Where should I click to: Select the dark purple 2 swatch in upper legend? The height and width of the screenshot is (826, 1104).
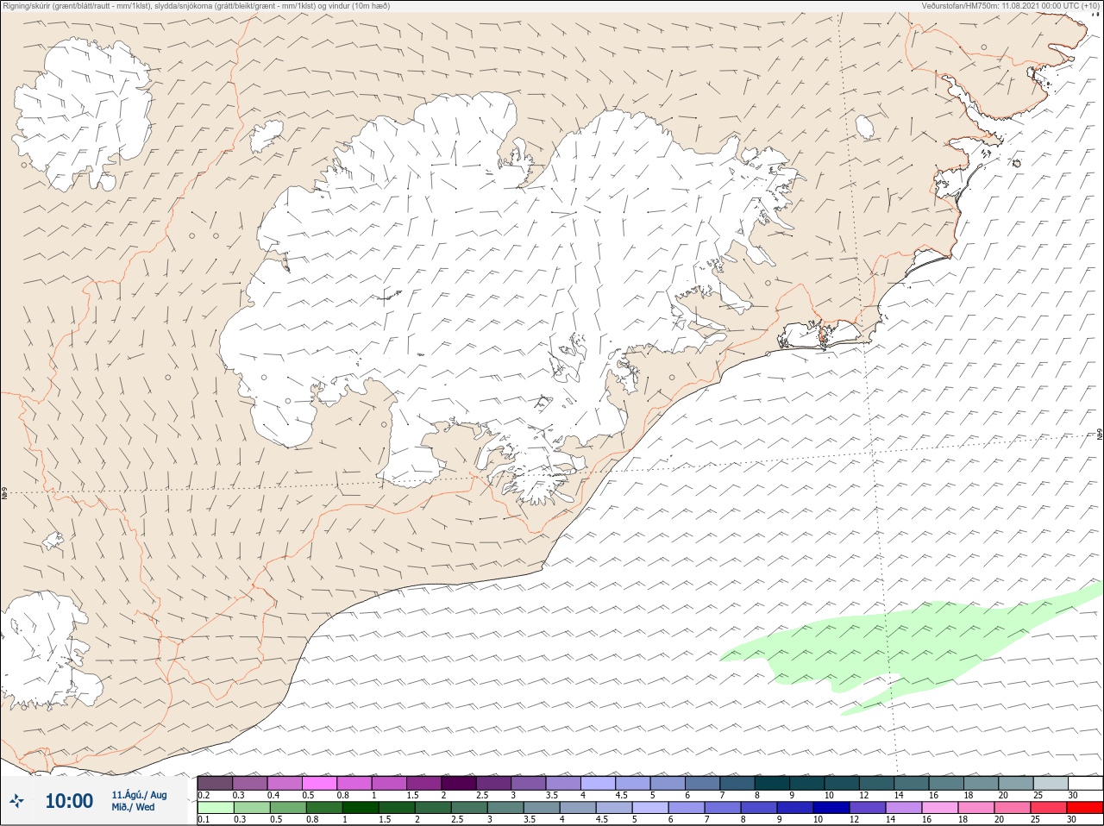pos(459,783)
